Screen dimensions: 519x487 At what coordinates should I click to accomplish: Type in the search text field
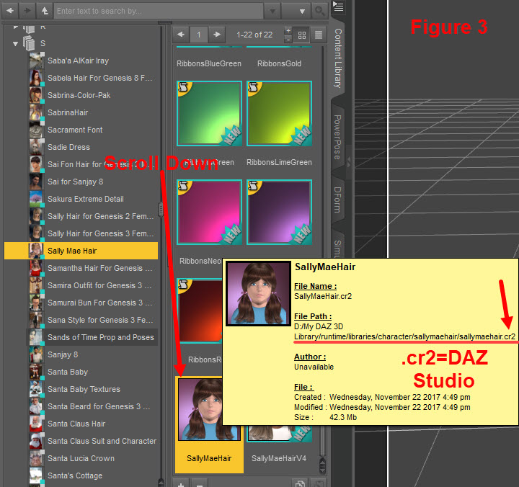(159, 11)
